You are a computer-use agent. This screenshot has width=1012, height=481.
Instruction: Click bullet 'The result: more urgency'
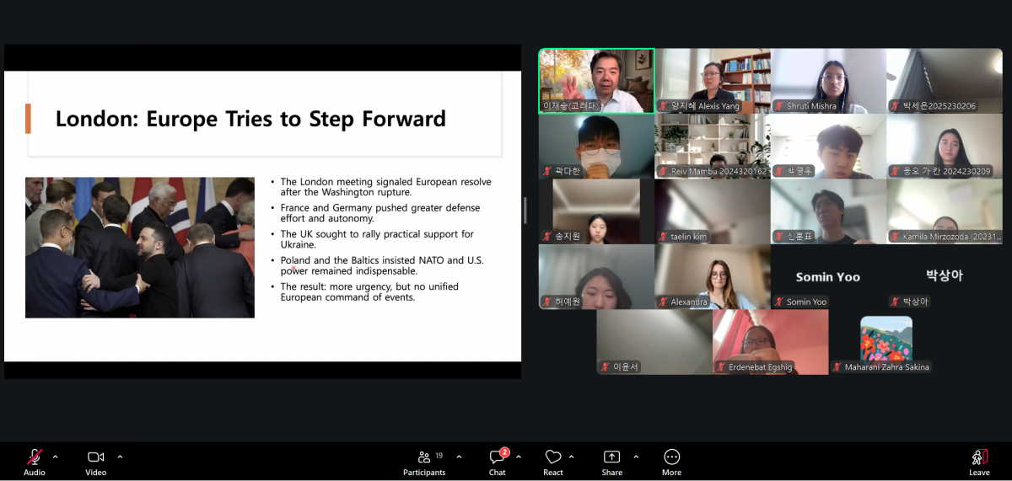[369, 291]
